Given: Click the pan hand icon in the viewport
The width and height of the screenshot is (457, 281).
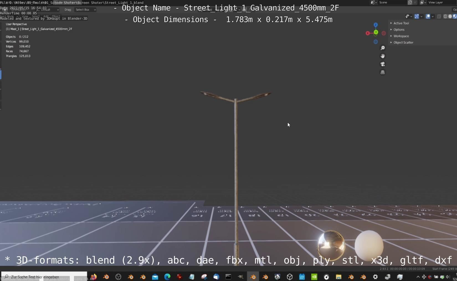Looking at the screenshot, I should tap(382, 56).
